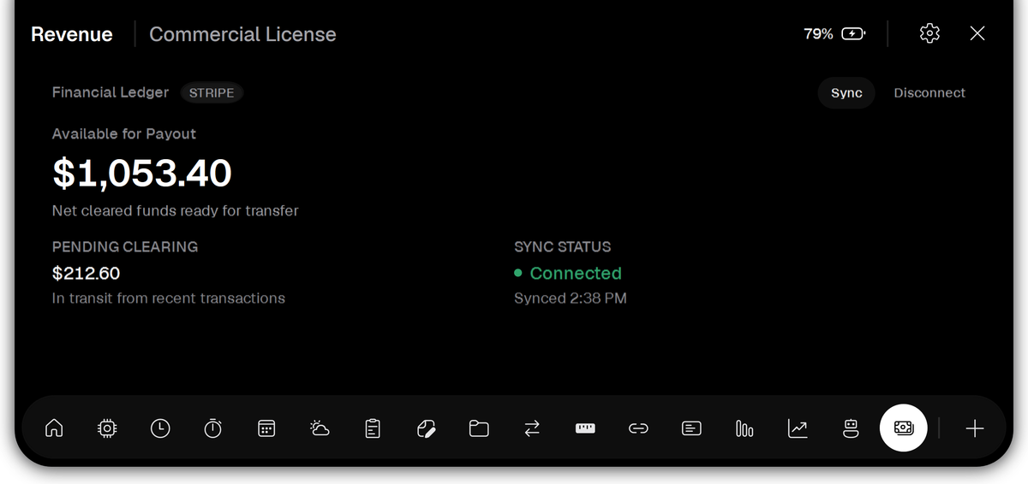Click the Synced 2:38 PM timestamp
The image size is (1028, 484).
pyautogui.click(x=571, y=298)
